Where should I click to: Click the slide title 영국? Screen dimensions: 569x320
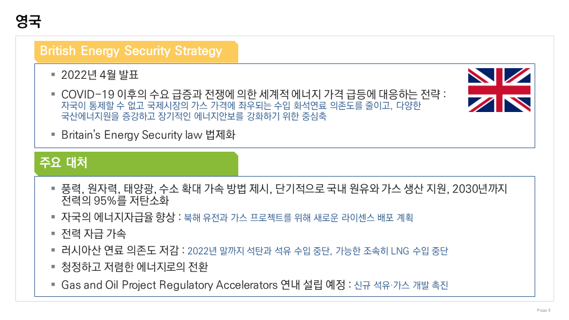(28, 22)
